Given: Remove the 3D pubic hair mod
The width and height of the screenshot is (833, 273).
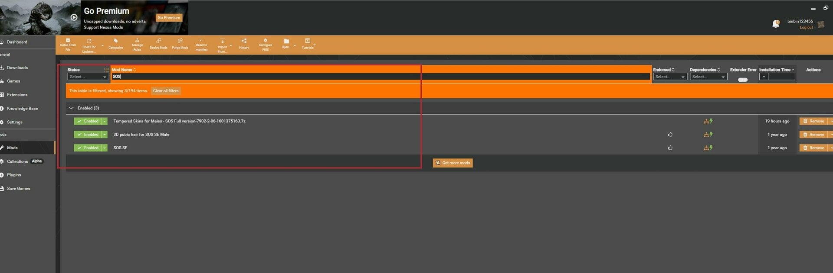Looking at the screenshot, I should coord(813,135).
